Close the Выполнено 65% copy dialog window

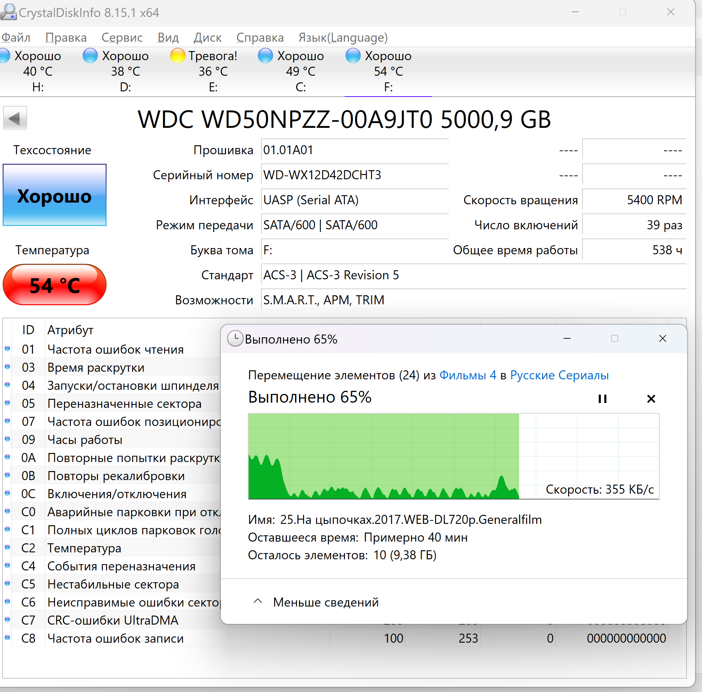tap(662, 338)
